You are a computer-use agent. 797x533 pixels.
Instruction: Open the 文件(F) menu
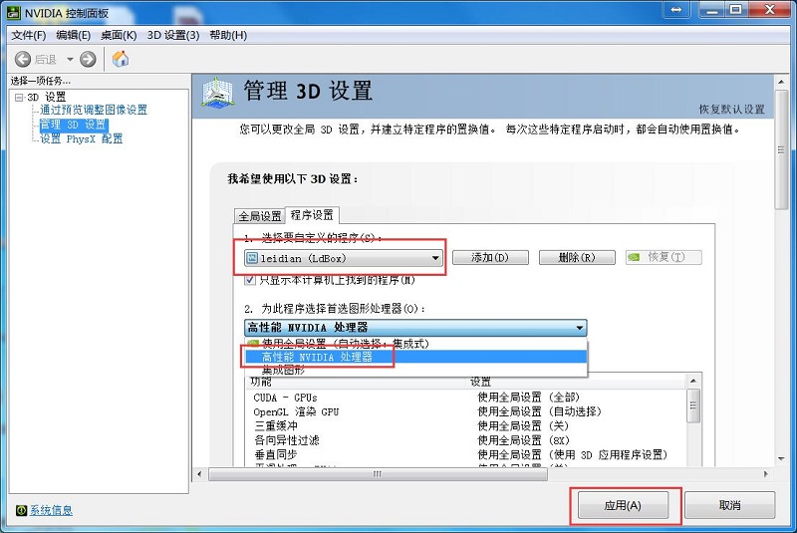pyautogui.click(x=29, y=35)
